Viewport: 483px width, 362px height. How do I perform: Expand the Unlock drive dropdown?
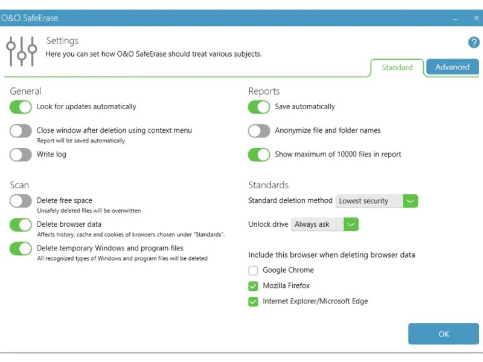[x=325, y=224]
